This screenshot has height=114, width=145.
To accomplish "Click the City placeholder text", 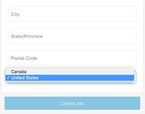I will pos(15,14).
